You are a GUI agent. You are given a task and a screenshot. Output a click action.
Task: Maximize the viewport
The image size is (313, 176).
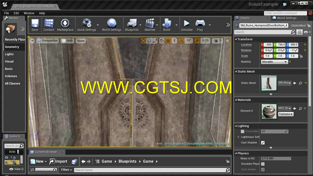[227, 41]
